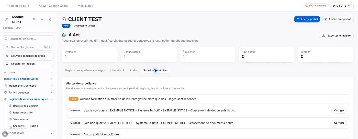Viewport: 358px width, 139px height.
Task: Switch to the Littératie IA tab
Action: [x=117, y=70]
